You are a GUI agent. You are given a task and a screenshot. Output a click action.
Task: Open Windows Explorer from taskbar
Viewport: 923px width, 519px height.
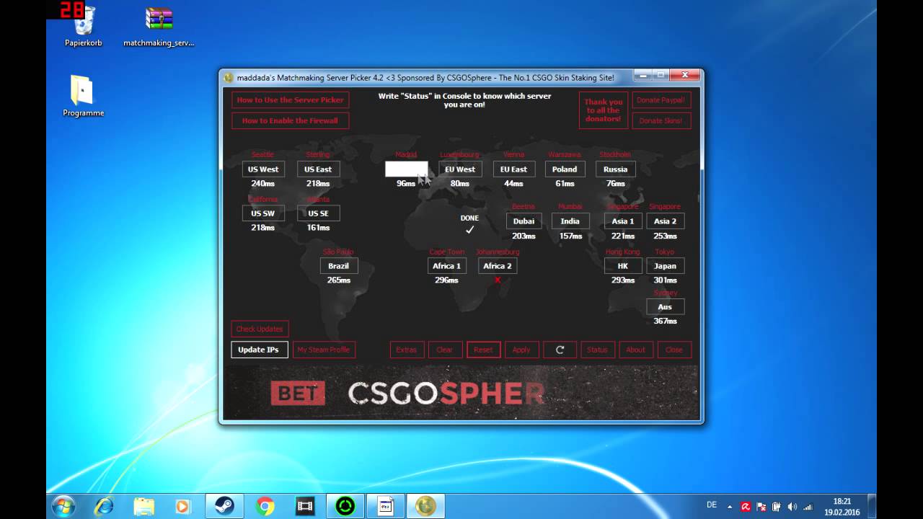pyautogui.click(x=144, y=507)
